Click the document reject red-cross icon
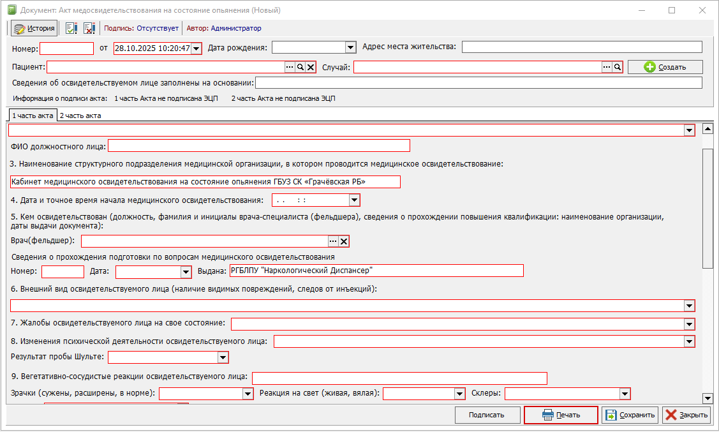Viewport: 719px width, 432px height. tap(89, 28)
